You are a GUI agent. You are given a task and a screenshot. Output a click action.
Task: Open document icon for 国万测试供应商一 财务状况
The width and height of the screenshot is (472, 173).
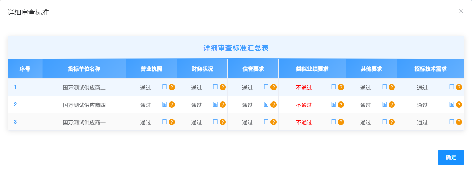coord(215,122)
